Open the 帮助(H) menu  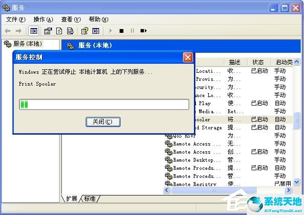point(99,20)
